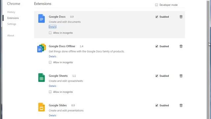Open History in the Chrome sidebar

11,12
